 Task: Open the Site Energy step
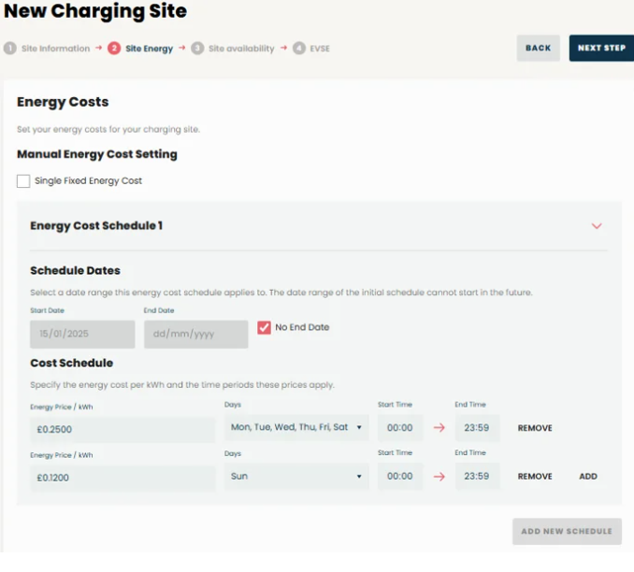(150, 49)
